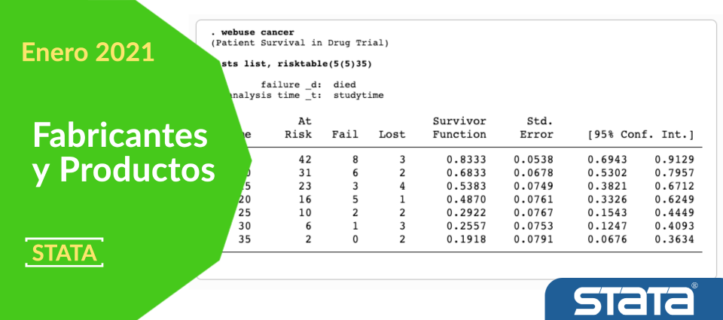723x320 pixels.
Task: Click the 'Survivor Function' column header
Action: pyautogui.click(x=459, y=128)
